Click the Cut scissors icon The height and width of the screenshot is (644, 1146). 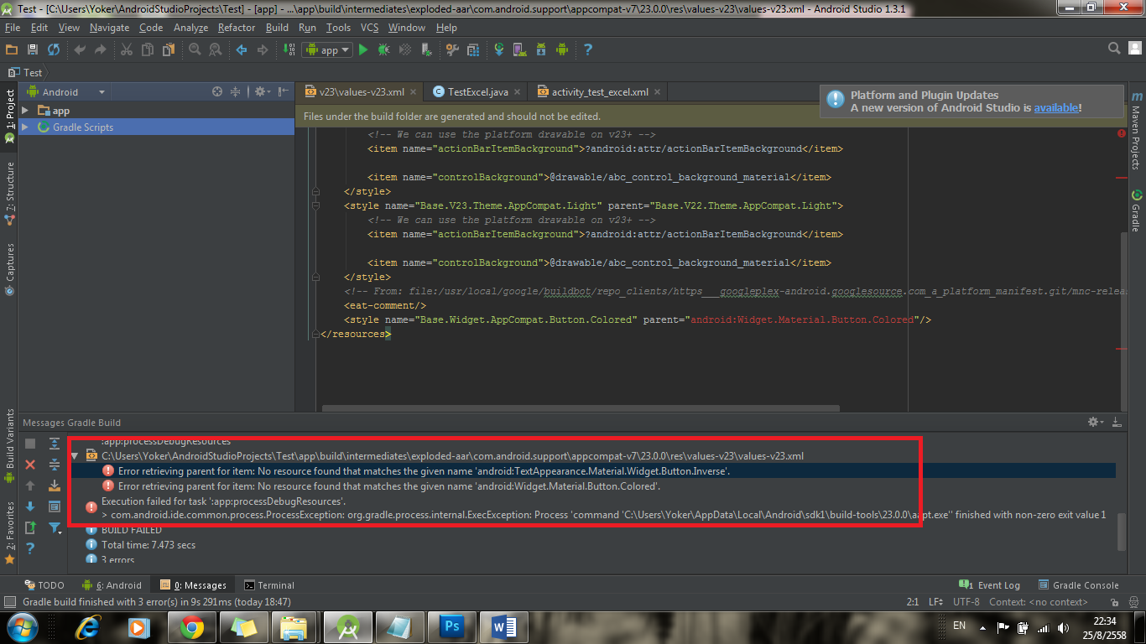(x=127, y=50)
